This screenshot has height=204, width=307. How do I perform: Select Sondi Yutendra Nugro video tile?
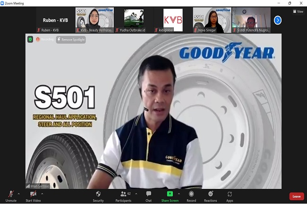click(x=251, y=20)
